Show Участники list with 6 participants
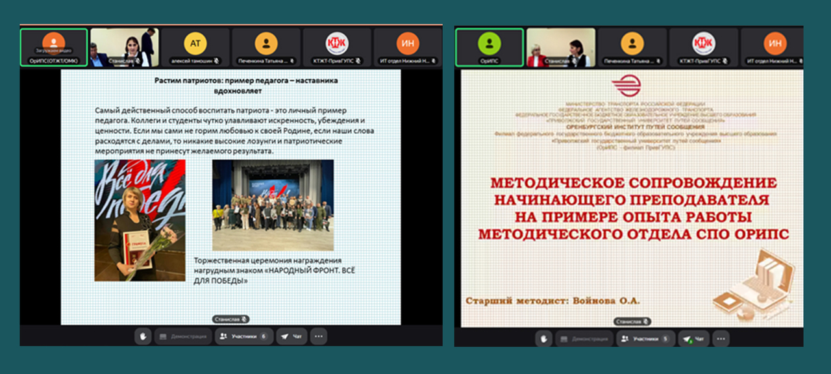The image size is (831, 374). 243,336
